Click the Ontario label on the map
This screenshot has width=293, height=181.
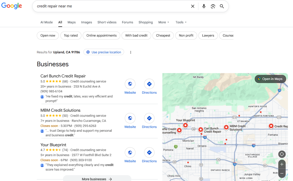point(202,146)
